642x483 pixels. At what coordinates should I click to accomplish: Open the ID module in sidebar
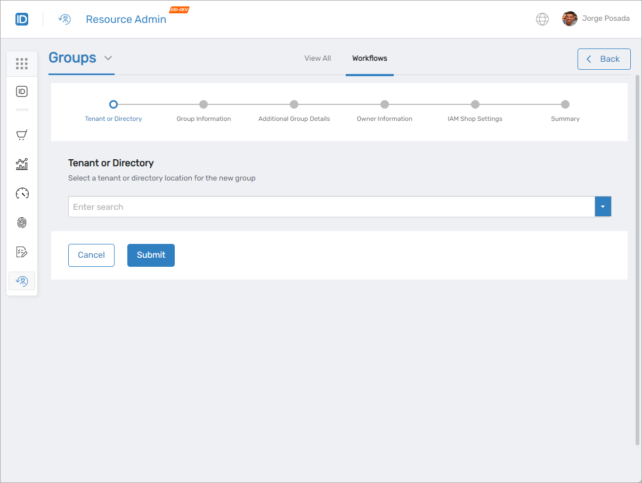pos(22,92)
